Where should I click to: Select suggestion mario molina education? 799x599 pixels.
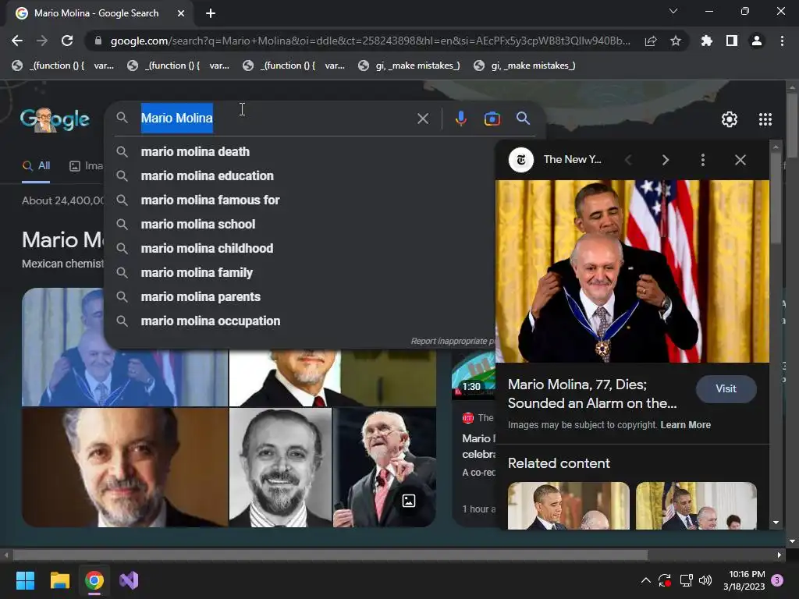click(x=300, y=175)
